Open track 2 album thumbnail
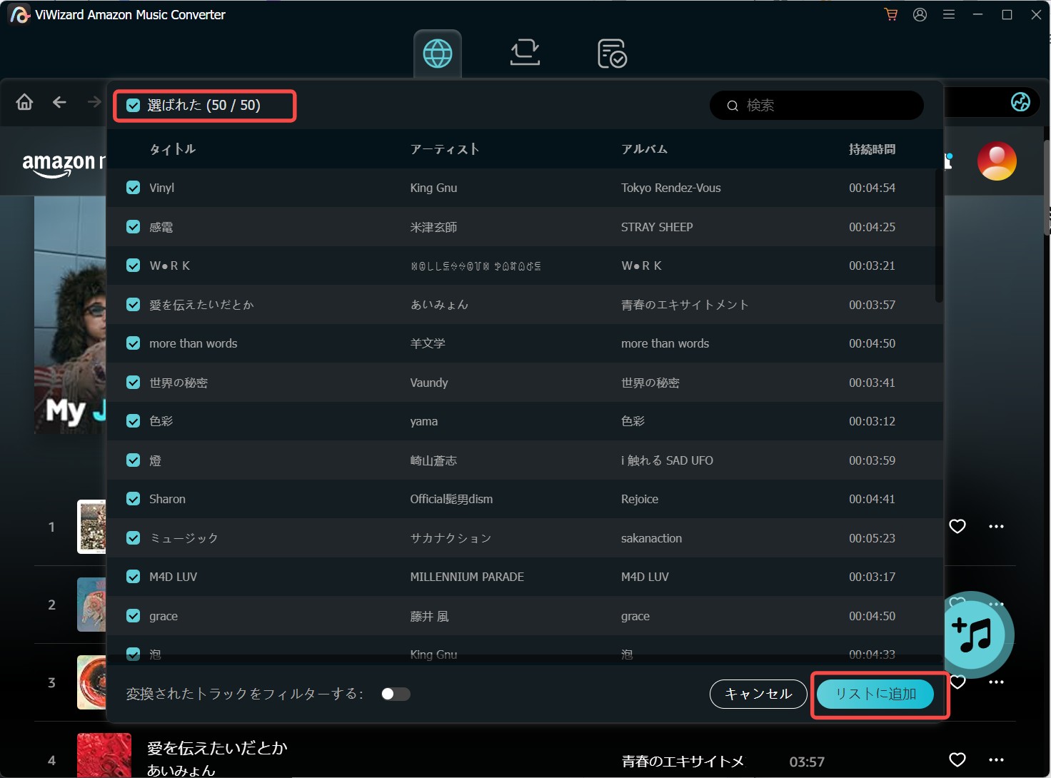 (91, 605)
